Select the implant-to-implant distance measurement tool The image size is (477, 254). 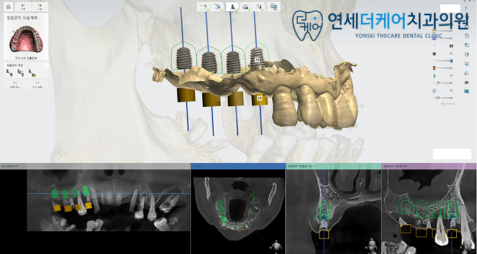(x=10, y=72)
